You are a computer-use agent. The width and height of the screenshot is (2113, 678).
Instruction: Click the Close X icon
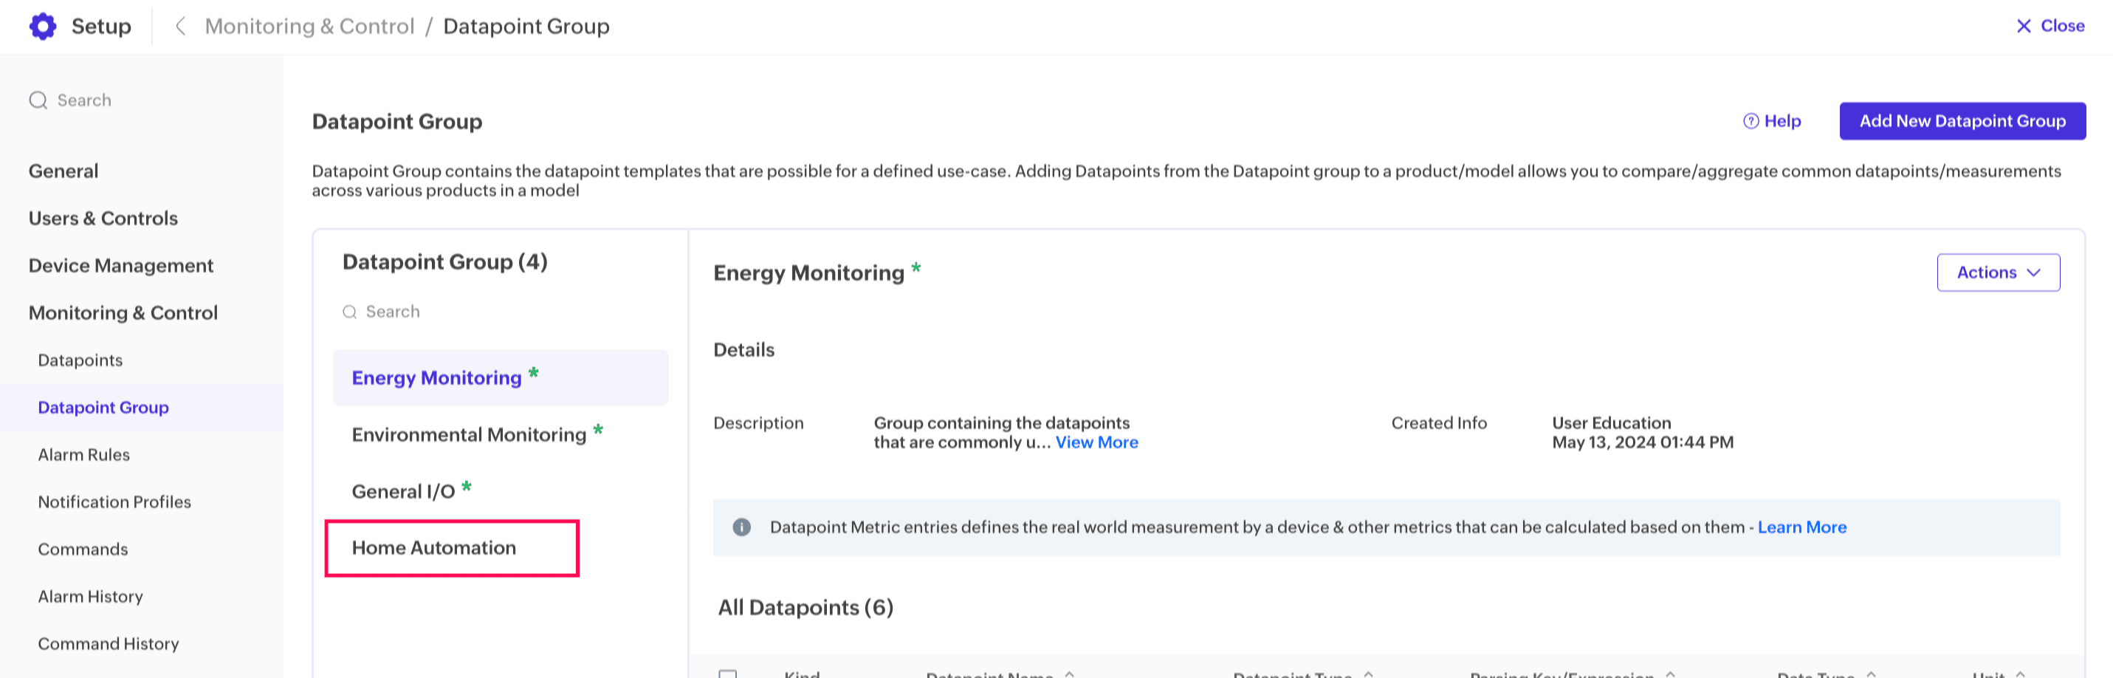[2024, 27]
